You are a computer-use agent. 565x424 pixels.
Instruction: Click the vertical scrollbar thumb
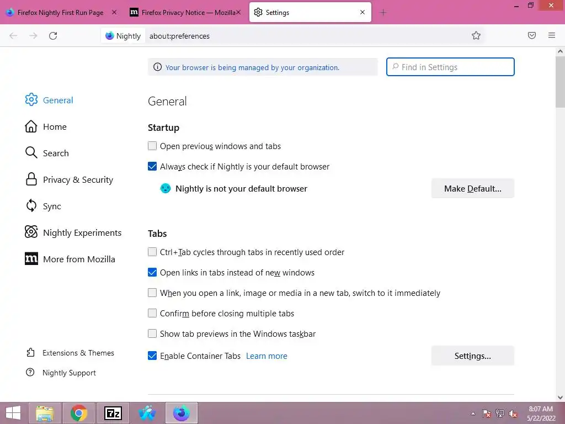coord(560,81)
